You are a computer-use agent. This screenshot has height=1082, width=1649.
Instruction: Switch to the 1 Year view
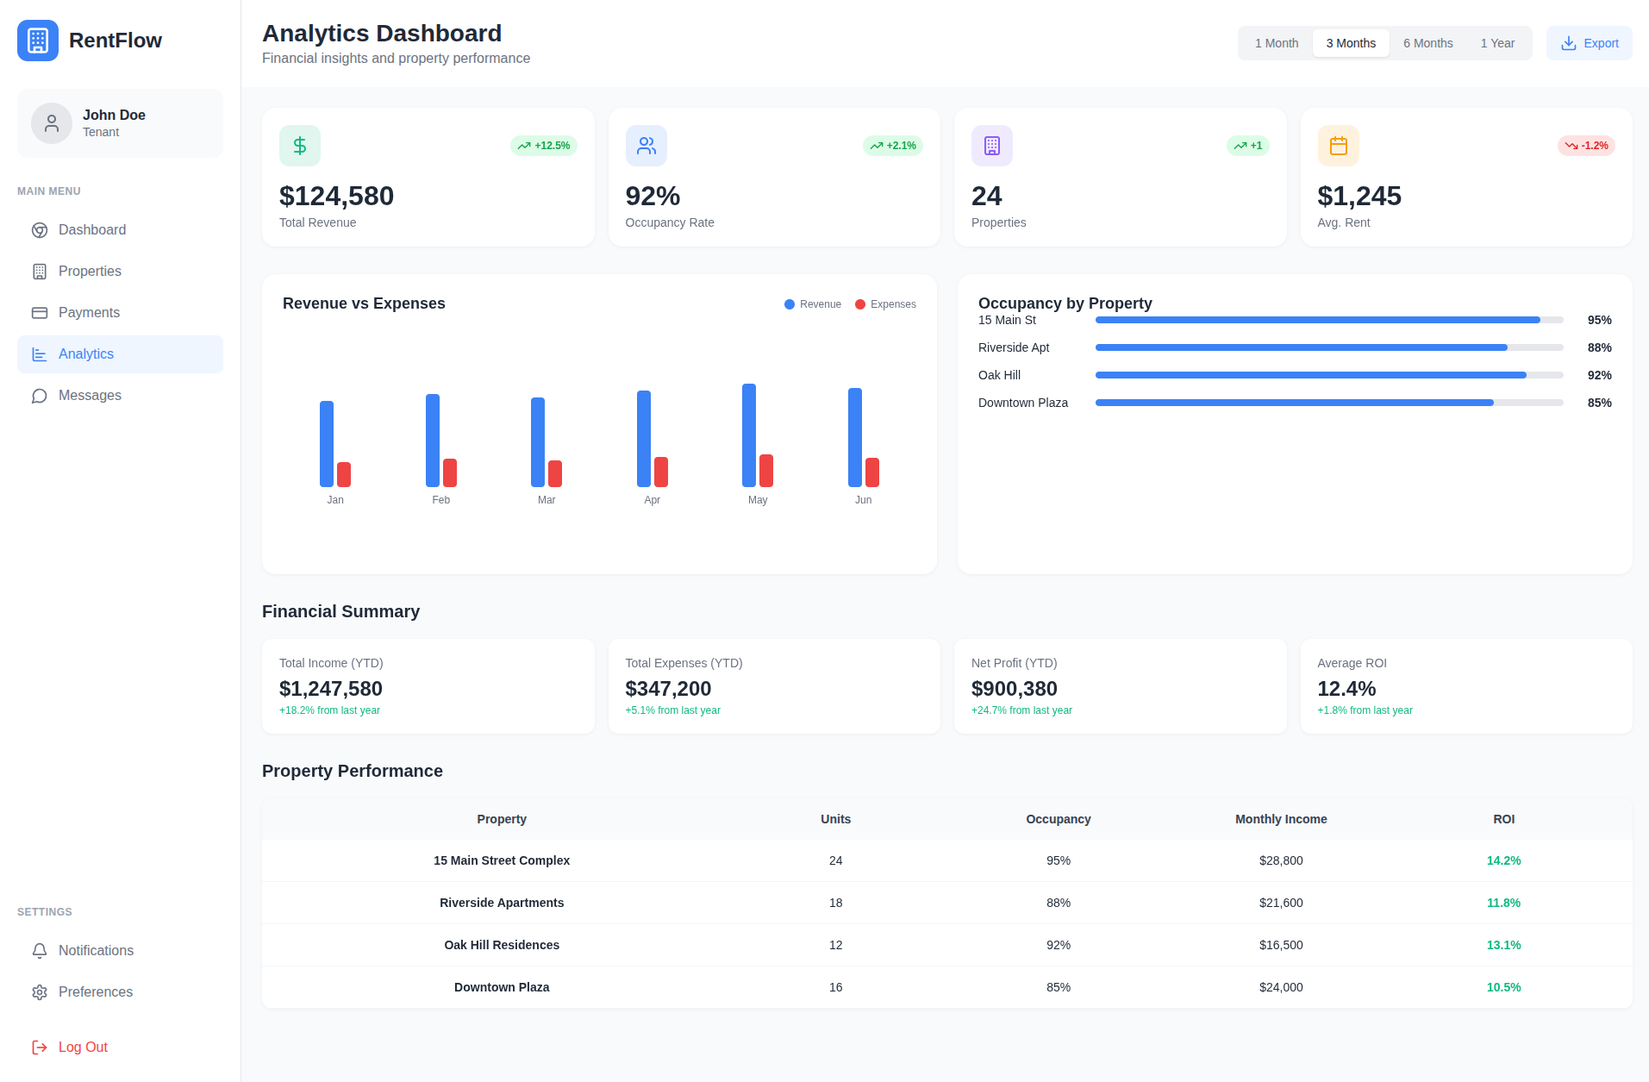coord(1497,42)
